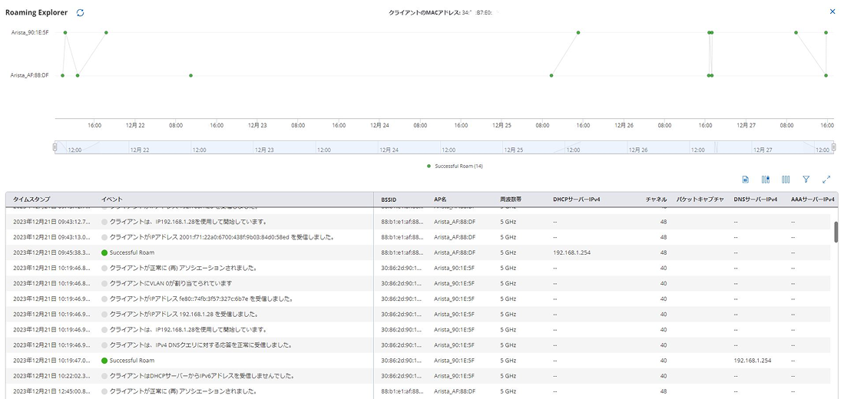Open the table filter funnel
The height and width of the screenshot is (399, 844).
pyautogui.click(x=806, y=179)
